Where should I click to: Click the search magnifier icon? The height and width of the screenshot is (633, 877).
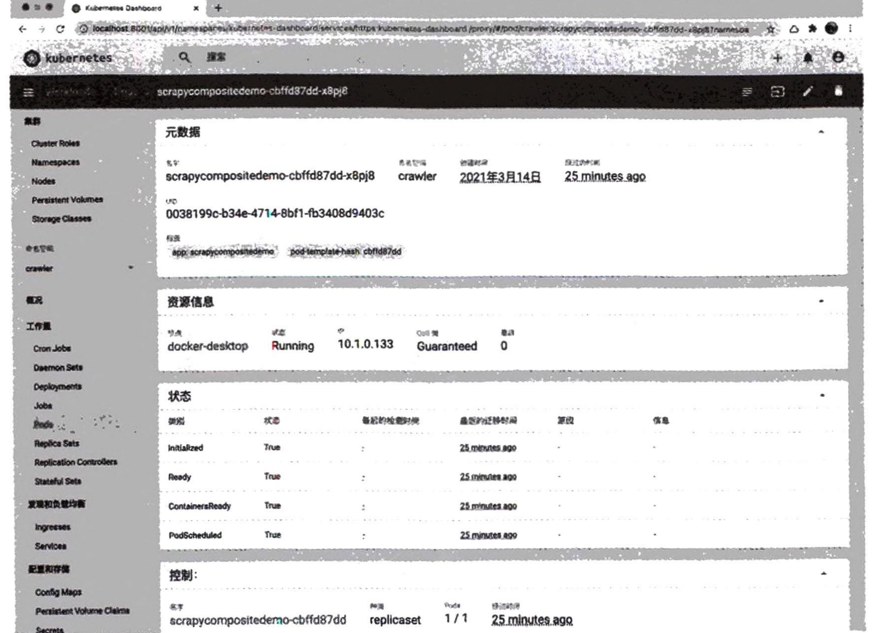[x=184, y=58]
